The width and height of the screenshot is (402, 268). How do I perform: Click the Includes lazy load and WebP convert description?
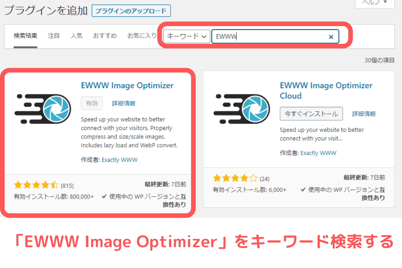coord(129,145)
